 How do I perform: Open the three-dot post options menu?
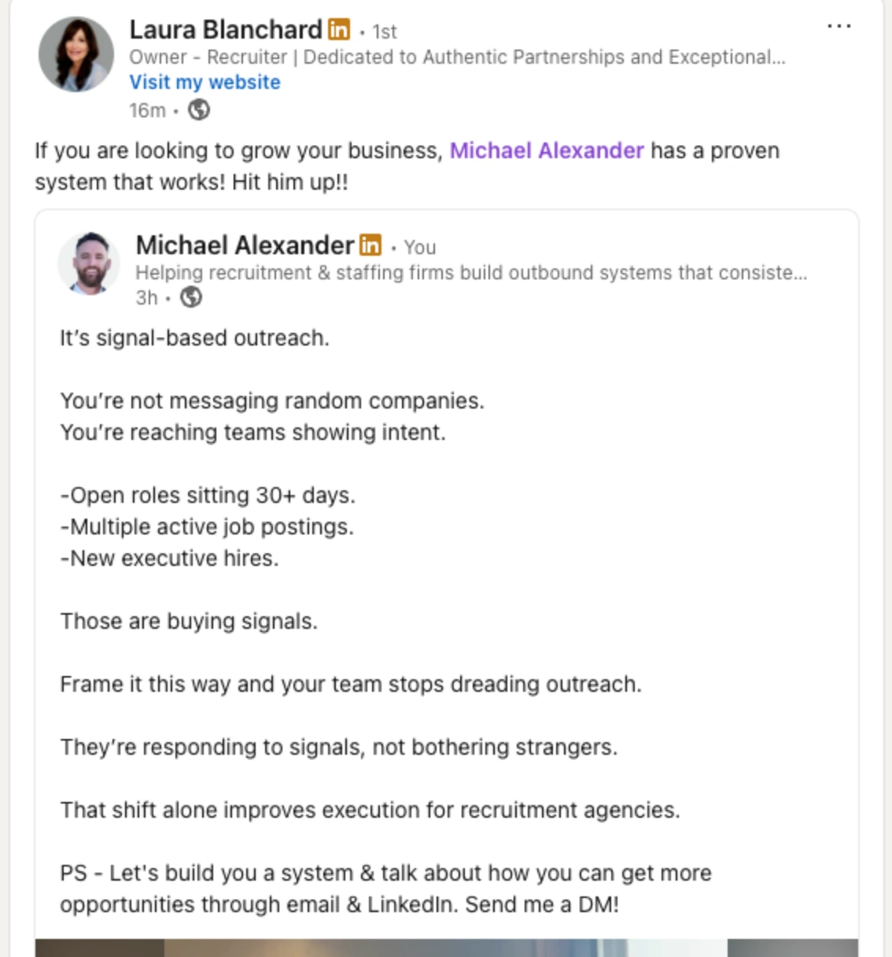point(839,27)
